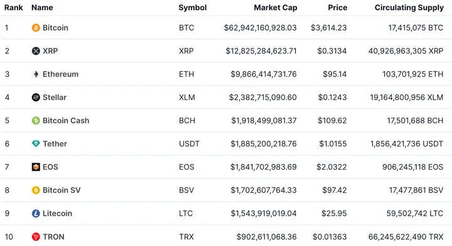Click the Stellar rocket logo icon

click(36, 98)
